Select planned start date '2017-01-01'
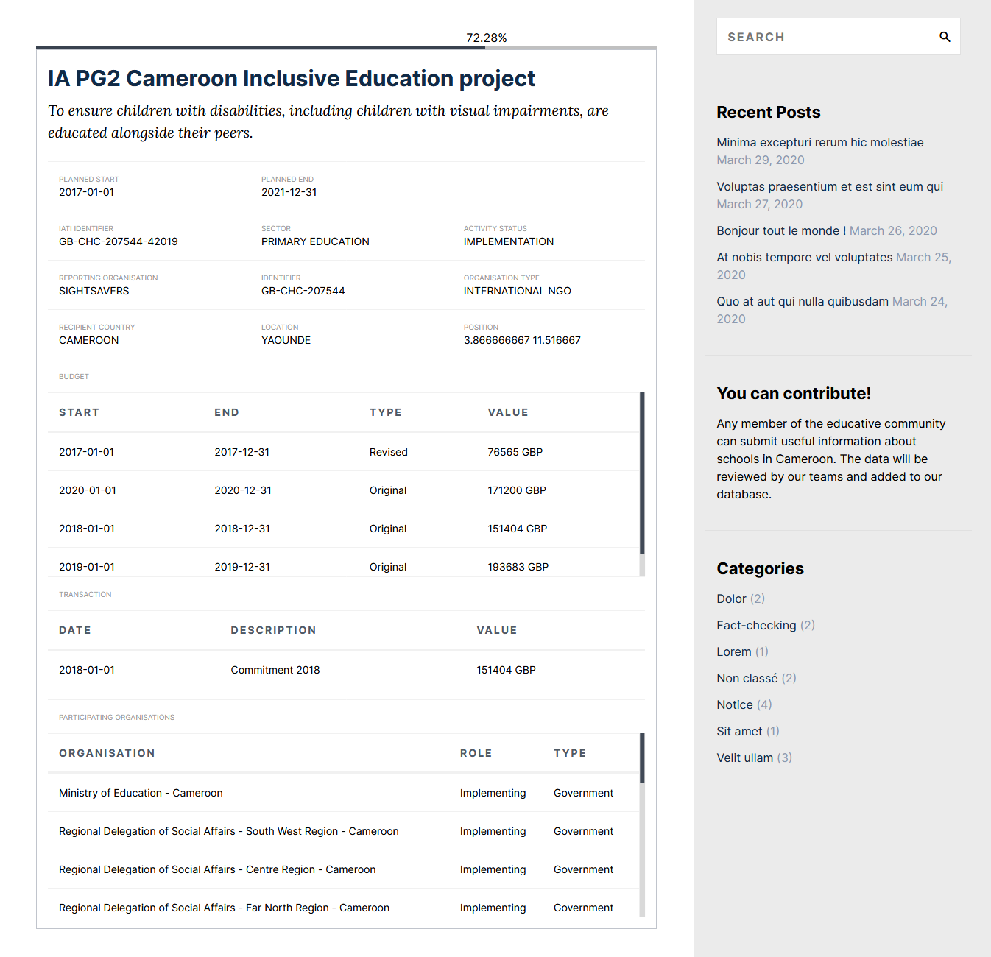The width and height of the screenshot is (991, 957). [x=87, y=192]
